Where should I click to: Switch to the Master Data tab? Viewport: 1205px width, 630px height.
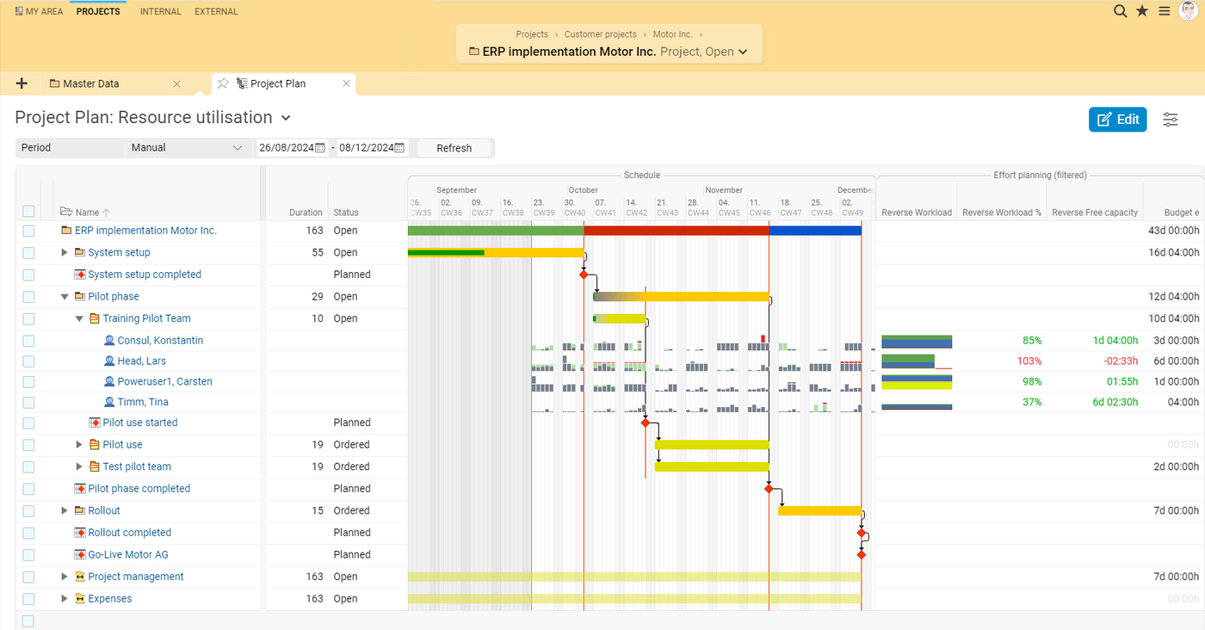[x=113, y=83]
